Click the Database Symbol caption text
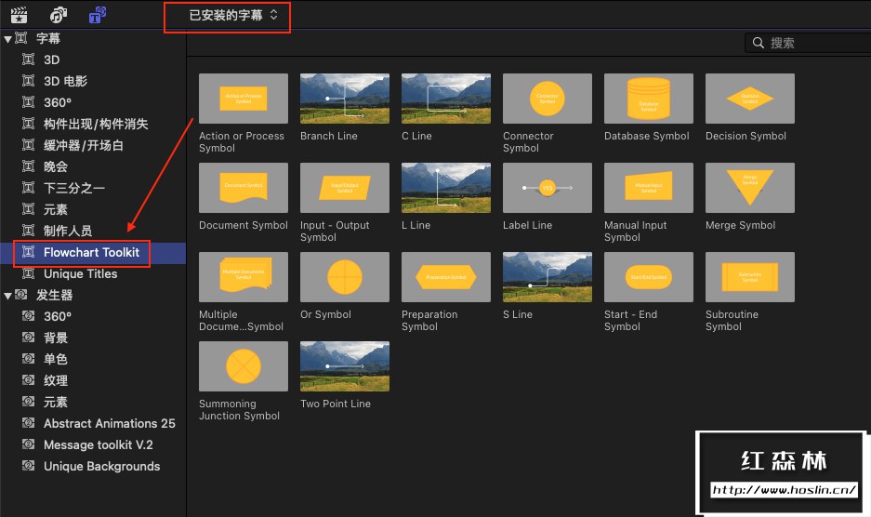871x517 pixels. [x=647, y=136]
